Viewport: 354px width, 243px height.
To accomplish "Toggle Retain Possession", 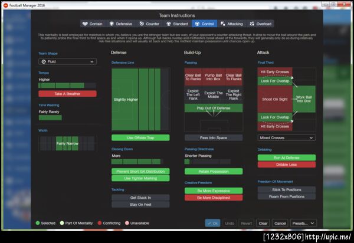I will point(214,171).
